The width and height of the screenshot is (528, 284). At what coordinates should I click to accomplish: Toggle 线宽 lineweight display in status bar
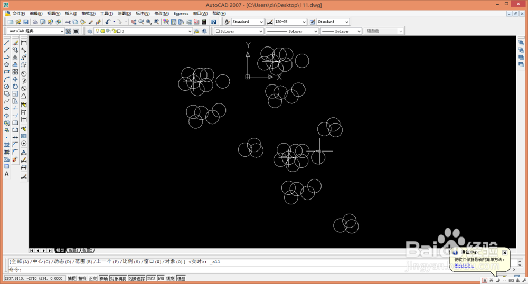[171, 279]
